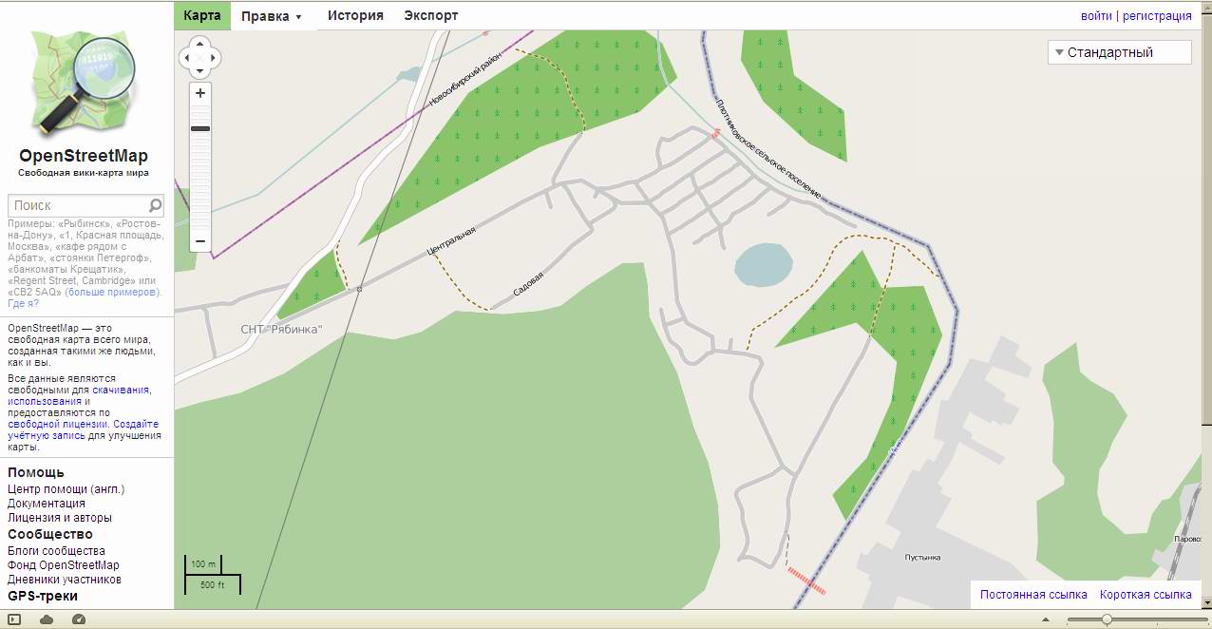The image size is (1212, 629).
Task: Click the OpenStreetMap logo image
Action: point(83,84)
